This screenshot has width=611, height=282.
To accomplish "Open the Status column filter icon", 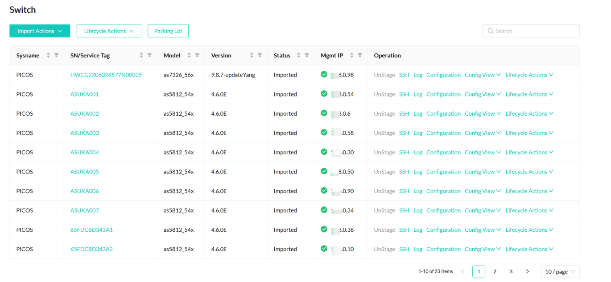I will click(307, 56).
